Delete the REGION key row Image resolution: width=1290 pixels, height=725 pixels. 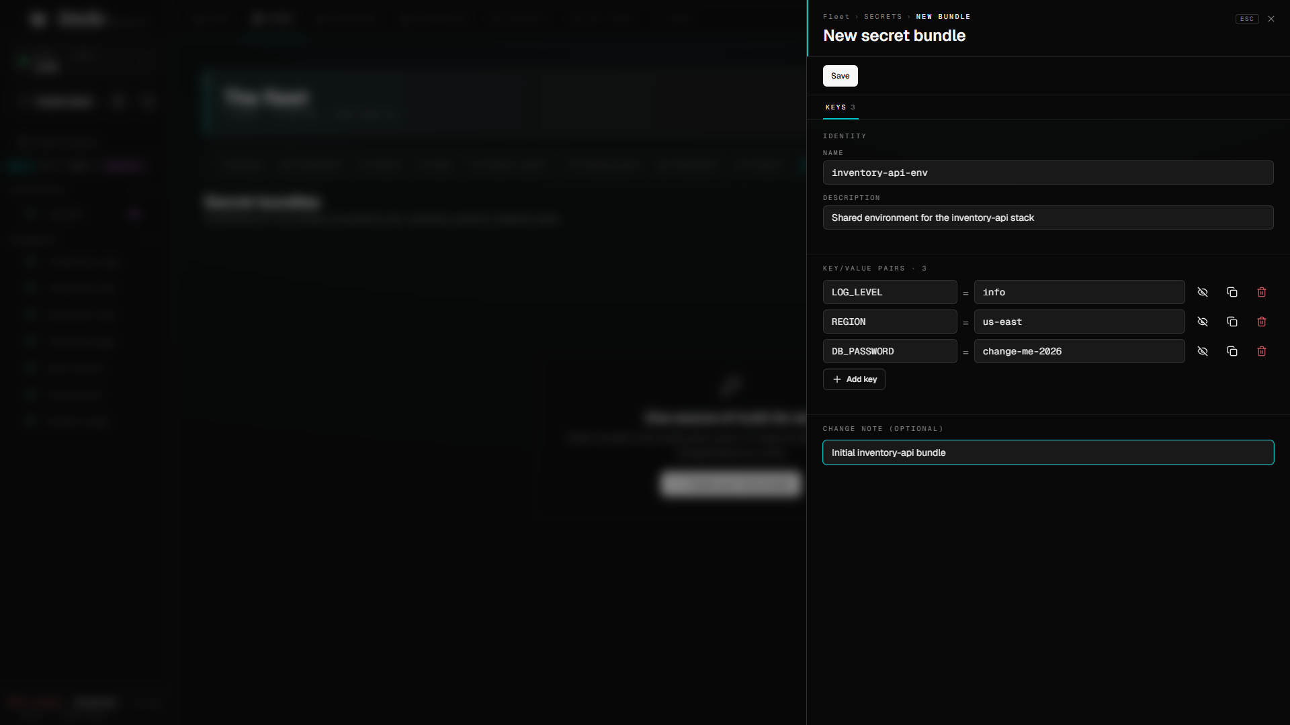1262,322
